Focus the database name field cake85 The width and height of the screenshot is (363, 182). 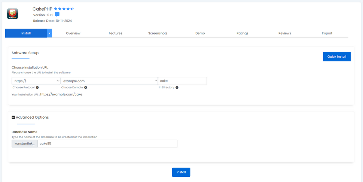(108, 143)
